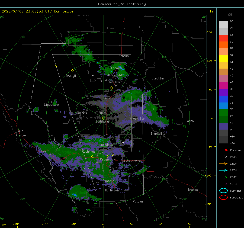244x228 pixels.
Task: Click the Sylvan city label
Action: tap(104, 80)
